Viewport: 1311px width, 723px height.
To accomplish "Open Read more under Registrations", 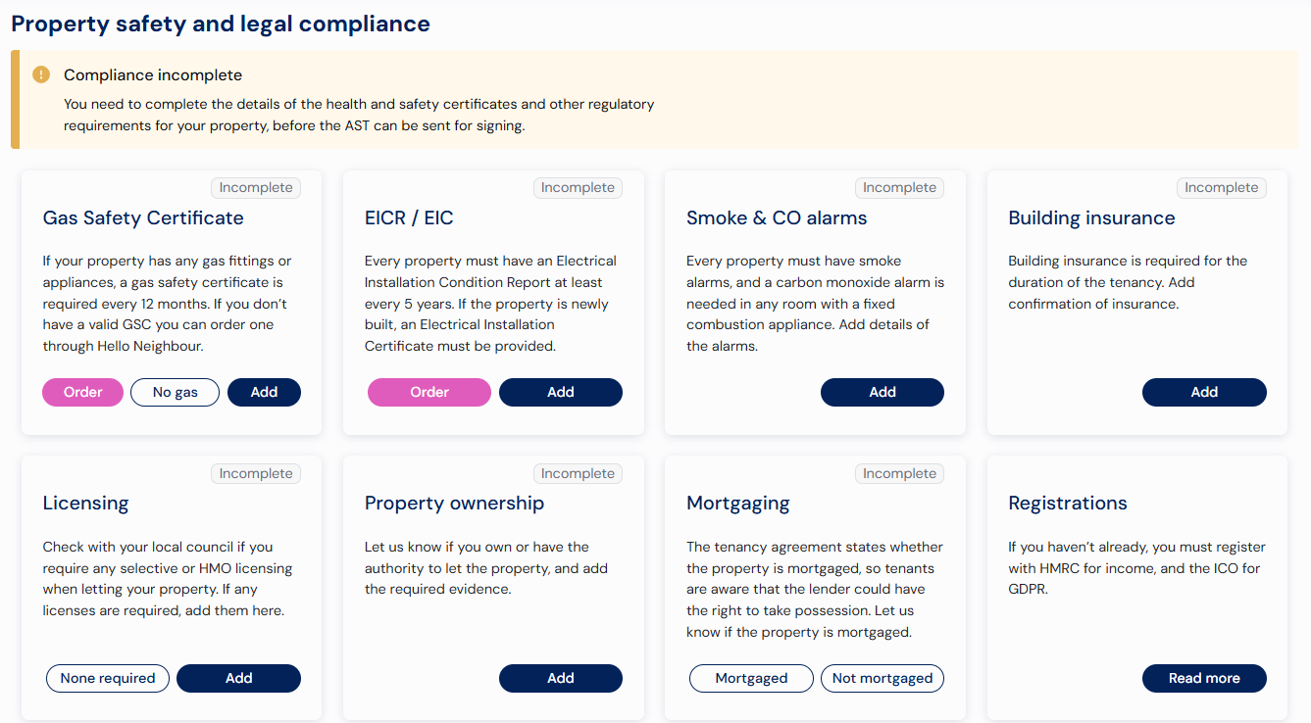I will tap(1203, 678).
